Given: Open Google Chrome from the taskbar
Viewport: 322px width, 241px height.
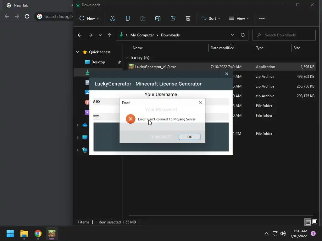Looking at the screenshot, I should 38,233.
